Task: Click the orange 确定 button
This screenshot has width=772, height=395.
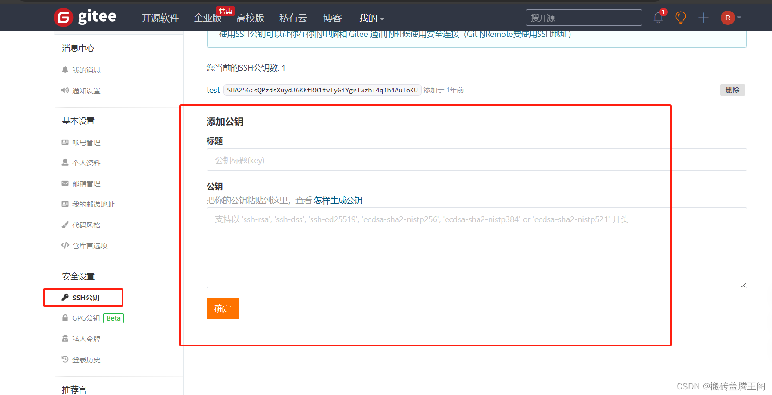Action: pyautogui.click(x=223, y=309)
